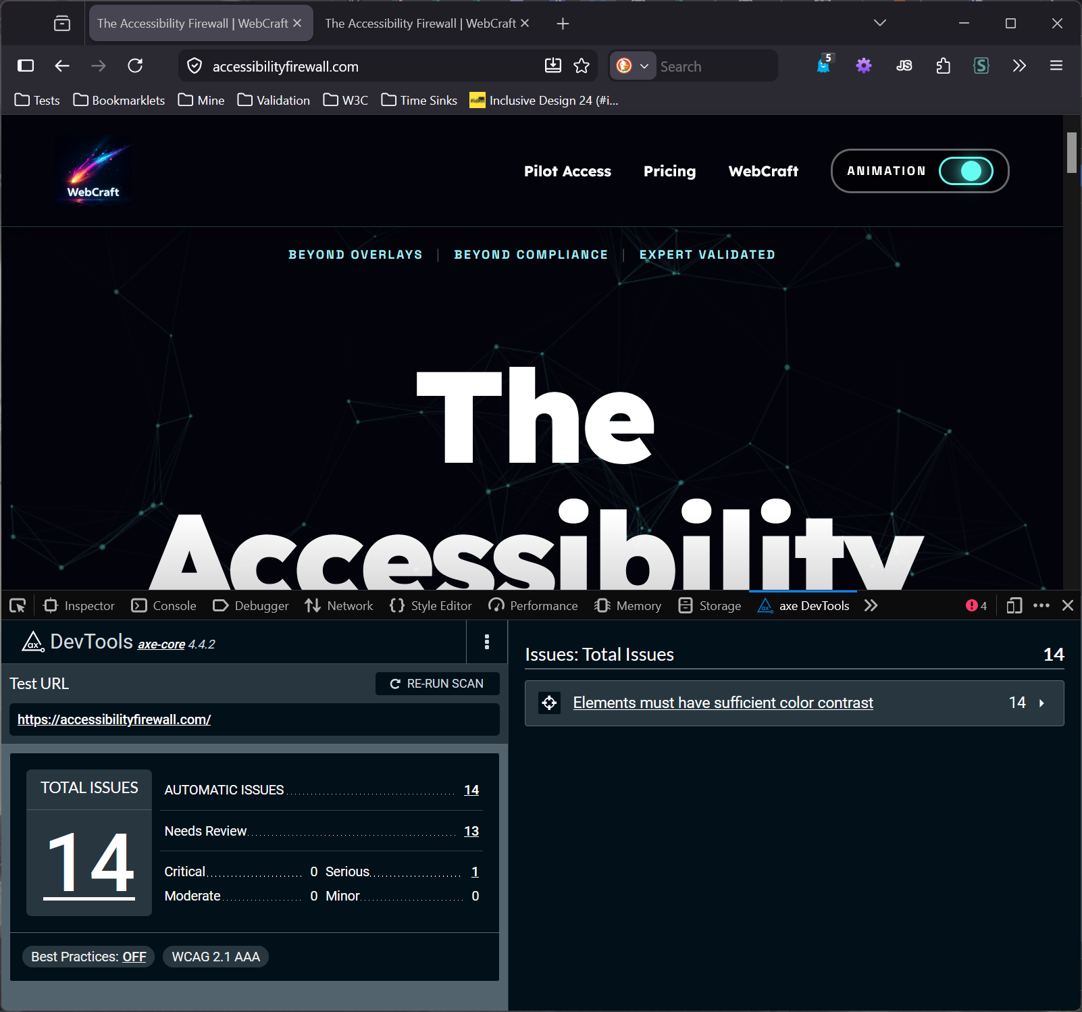The image size is (1082, 1012).
Task: Show Automatic Issues count 14
Action: pos(471,790)
